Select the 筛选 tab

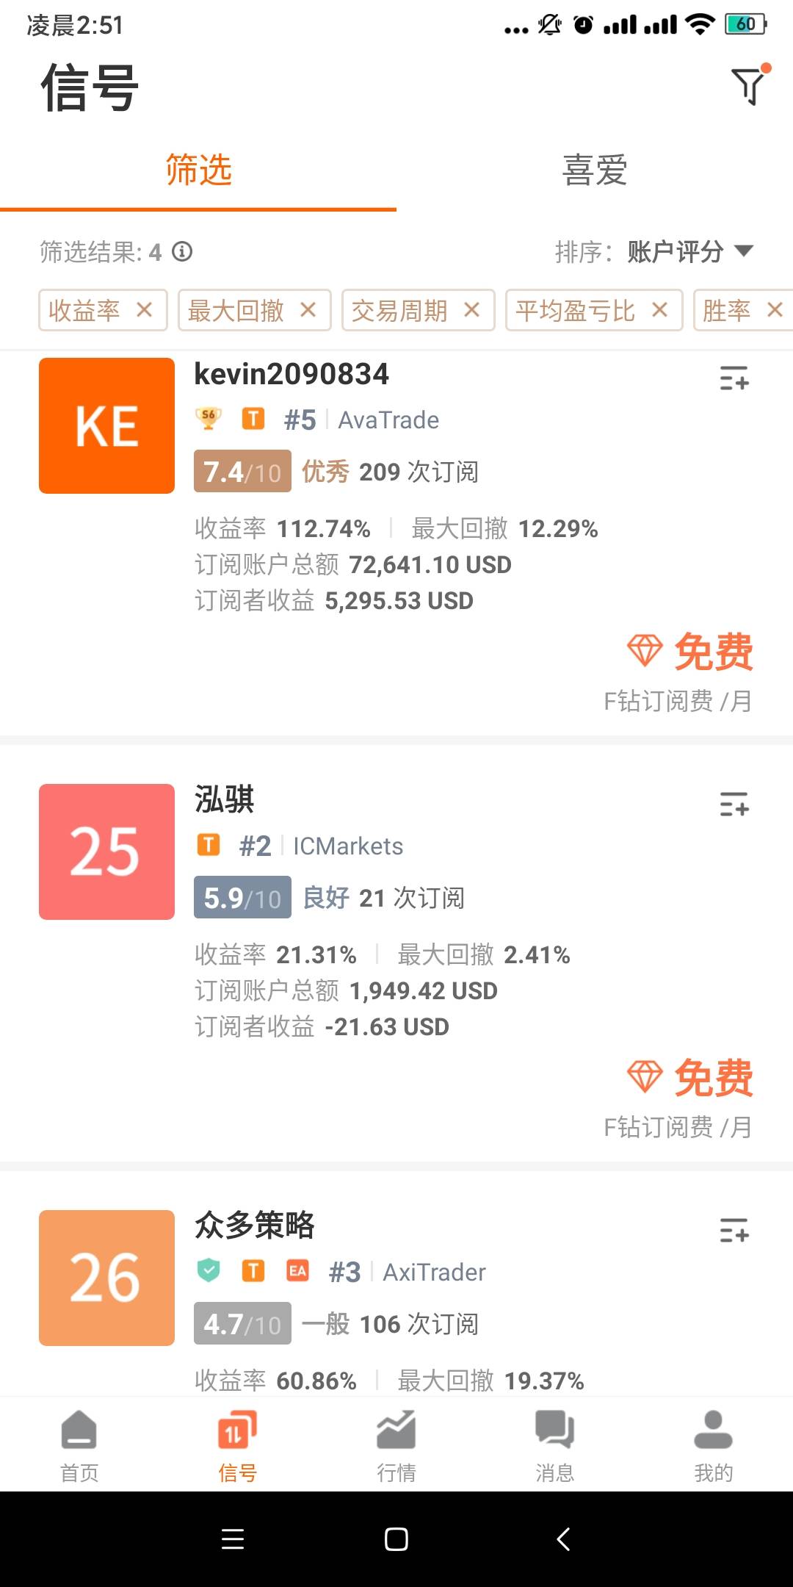(x=198, y=170)
